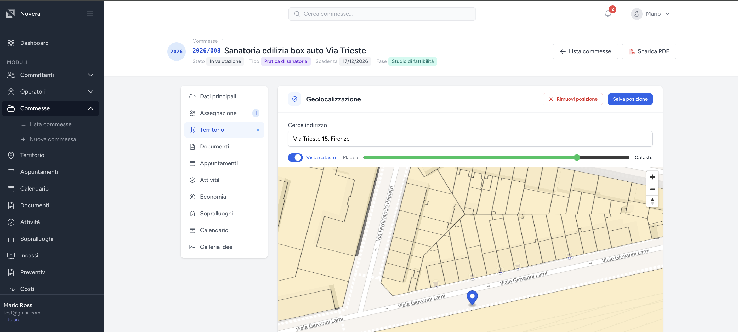Click the Incassi money icon

click(x=11, y=255)
